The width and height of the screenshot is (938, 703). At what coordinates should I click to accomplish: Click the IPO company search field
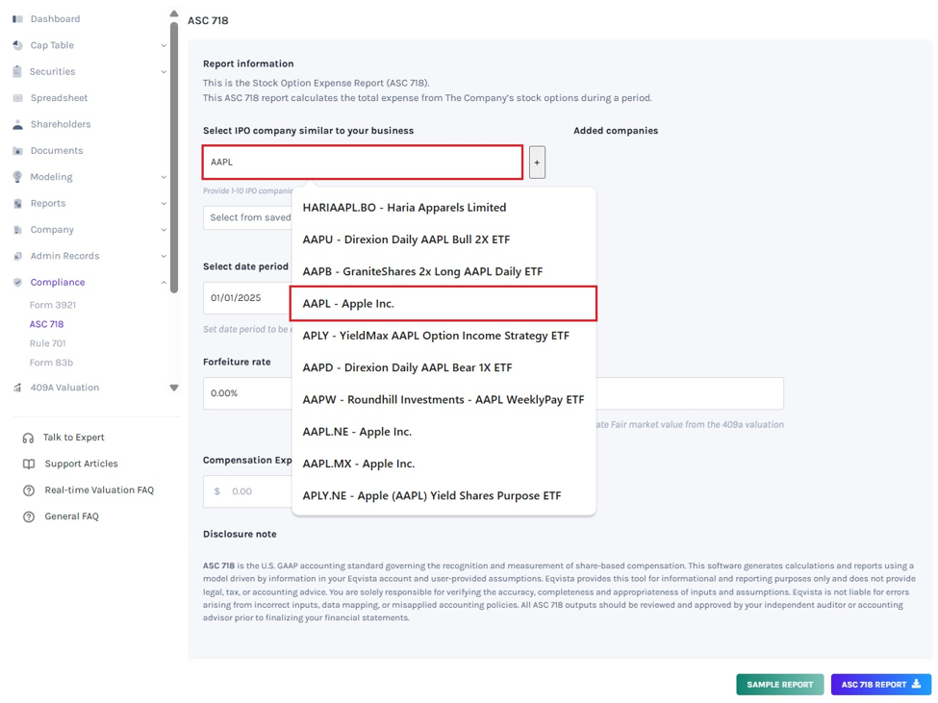coord(363,162)
